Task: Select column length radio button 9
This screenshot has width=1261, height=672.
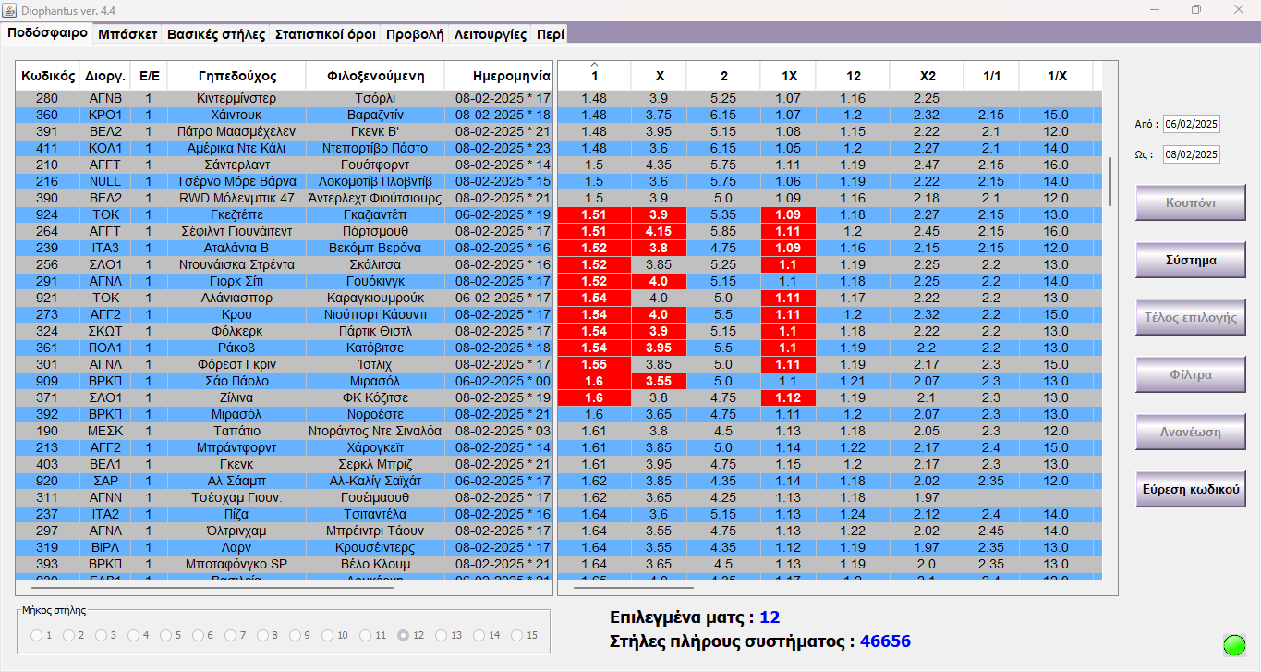Action: [295, 635]
